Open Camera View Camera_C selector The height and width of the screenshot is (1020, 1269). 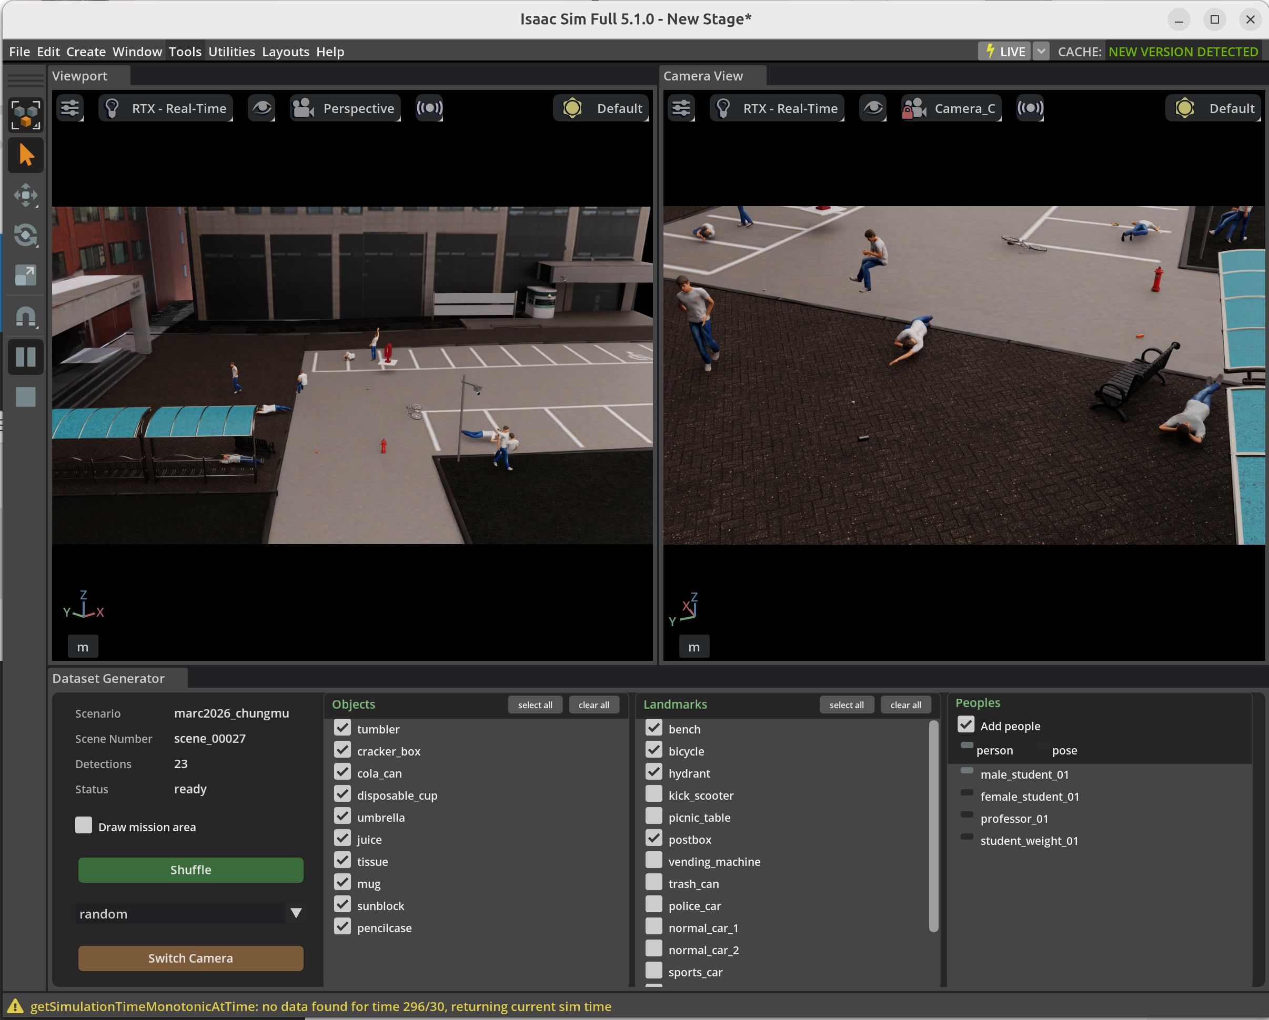click(951, 108)
